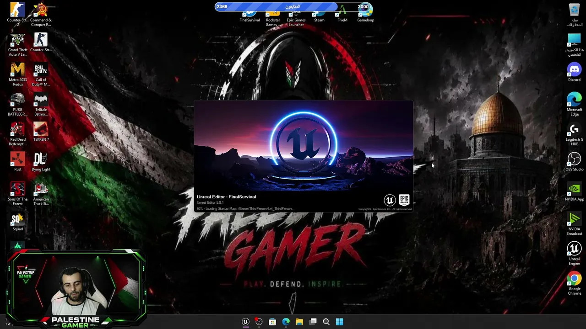
Task: Click the Steam desktop shortcut
Action: coord(319,16)
